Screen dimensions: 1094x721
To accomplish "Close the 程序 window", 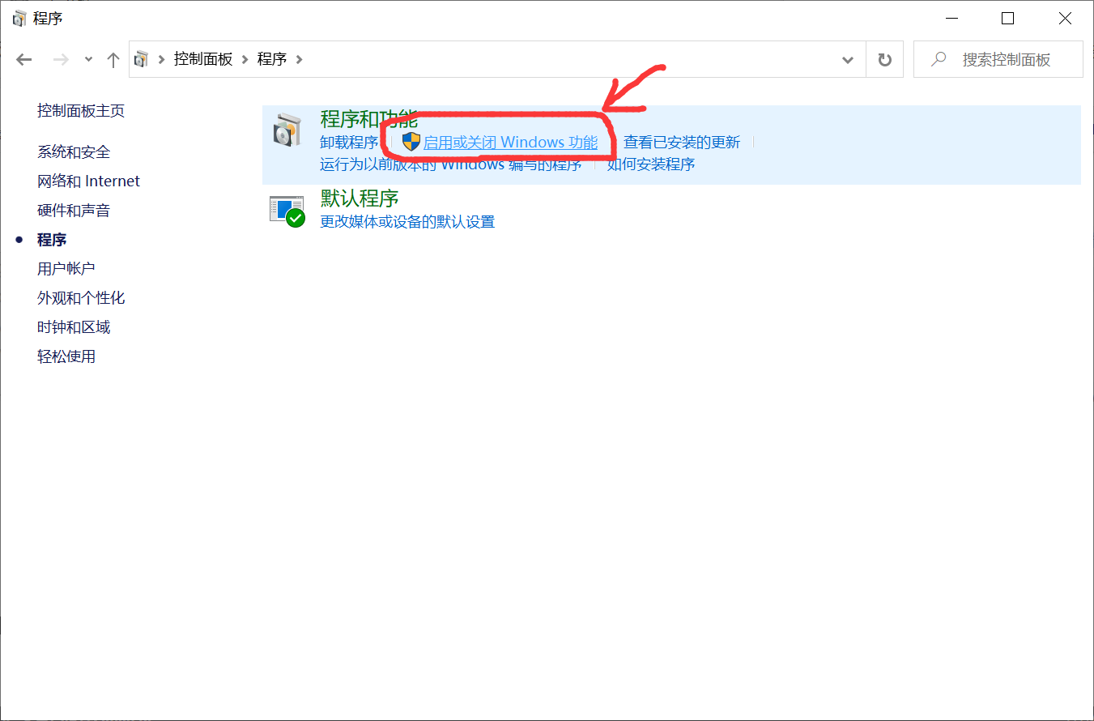I will coord(1065,18).
